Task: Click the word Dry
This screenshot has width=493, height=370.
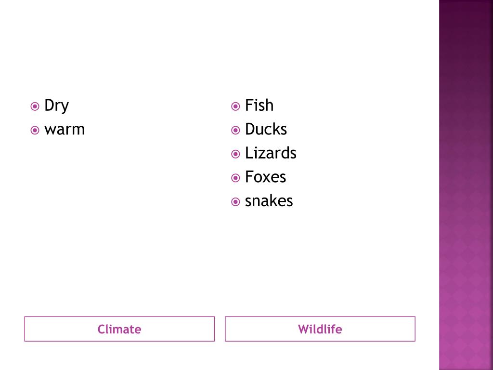Action: click(x=57, y=106)
